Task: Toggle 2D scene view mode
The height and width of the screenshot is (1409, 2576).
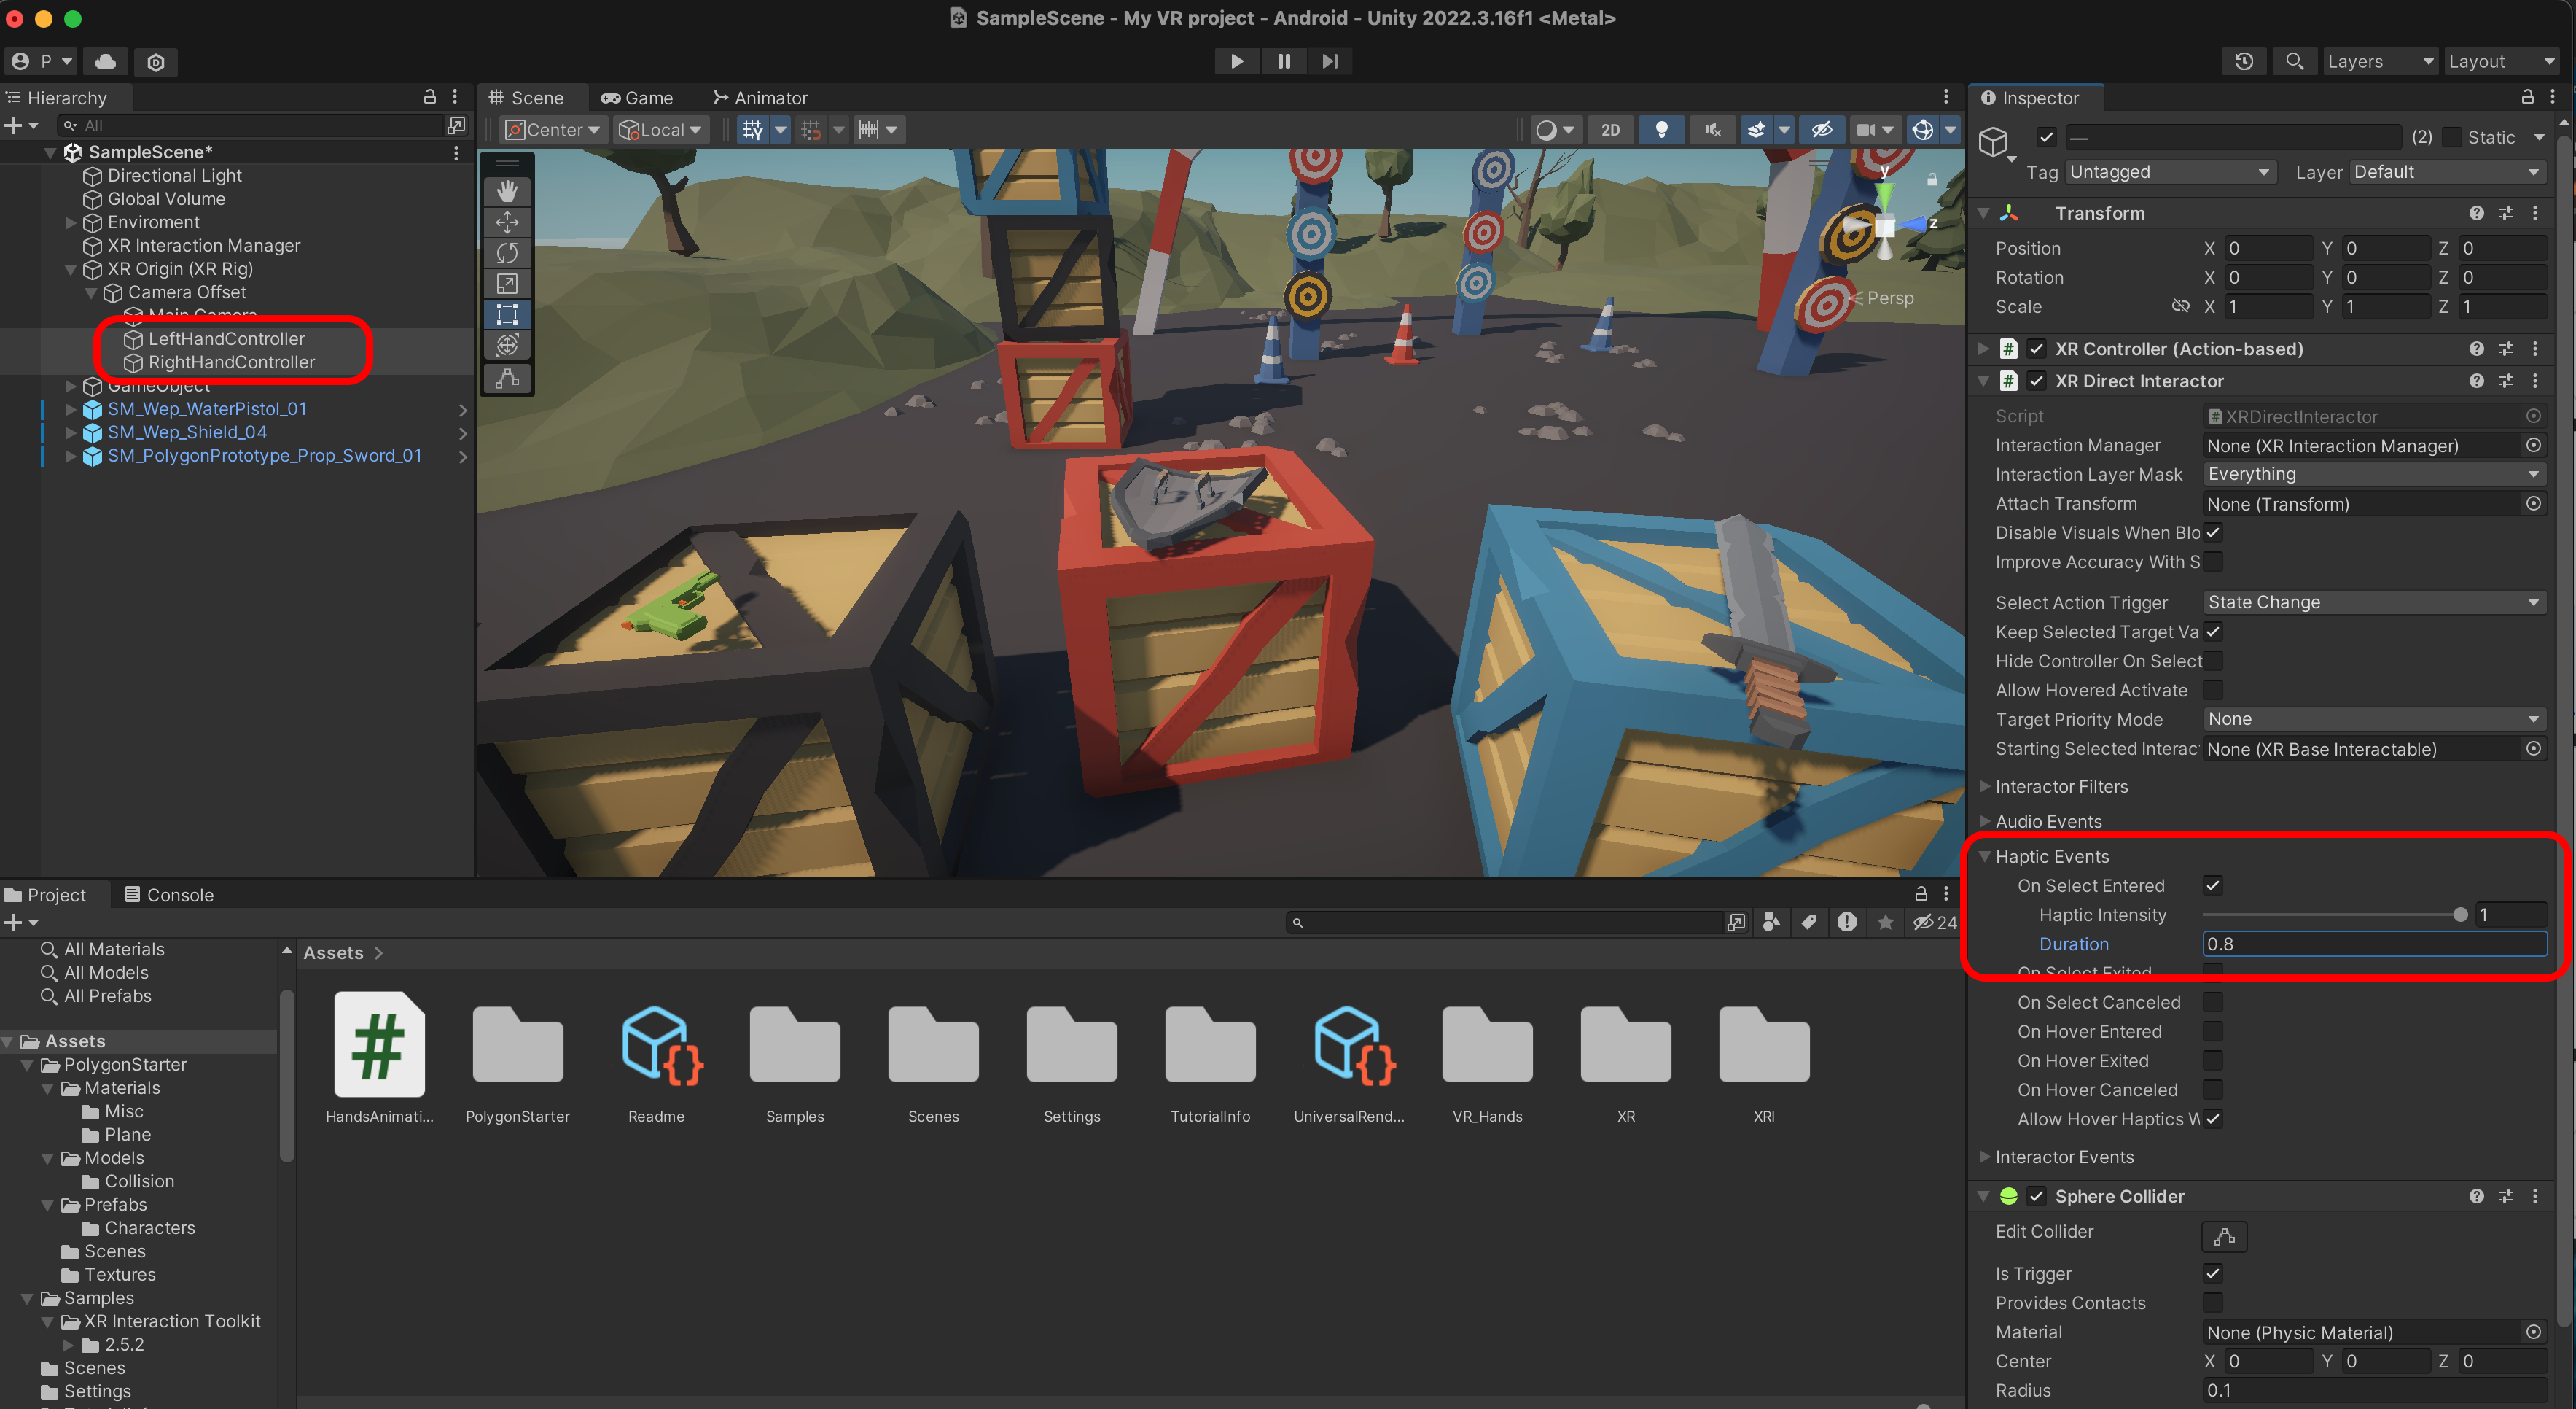Action: [1610, 130]
